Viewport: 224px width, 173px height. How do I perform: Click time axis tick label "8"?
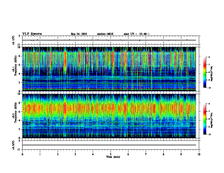pyautogui.click(x=163, y=154)
